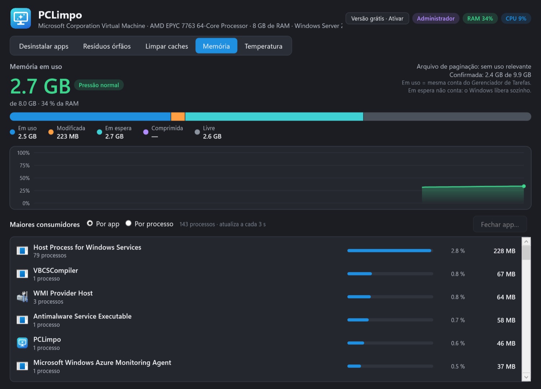Select the WMI Provider Host icon
This screenshot has height=389, width=541.
22,297
